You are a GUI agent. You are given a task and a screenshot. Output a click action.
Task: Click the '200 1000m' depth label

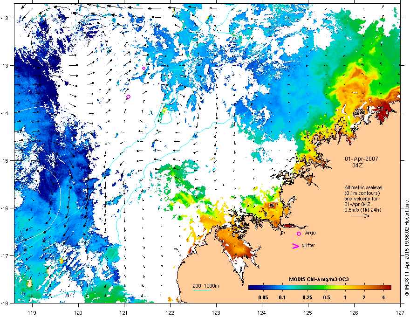[x=205, y=286]
